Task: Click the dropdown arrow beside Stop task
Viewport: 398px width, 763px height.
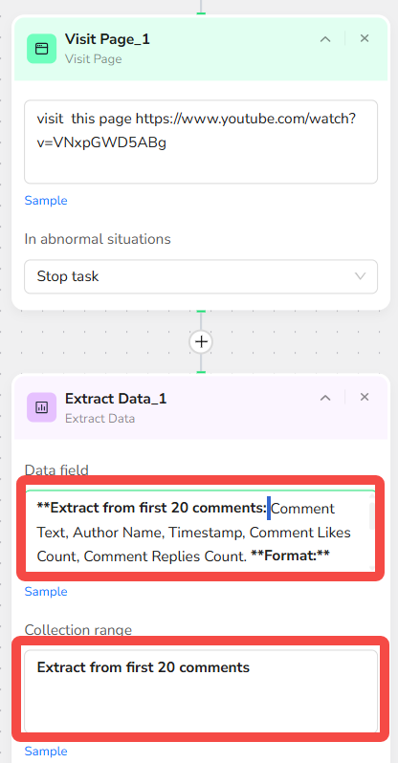Action: click(360, 276)
